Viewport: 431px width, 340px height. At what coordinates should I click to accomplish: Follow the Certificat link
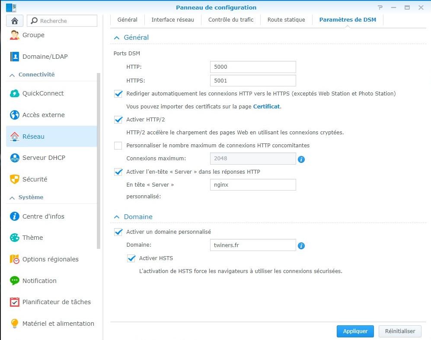266,106
